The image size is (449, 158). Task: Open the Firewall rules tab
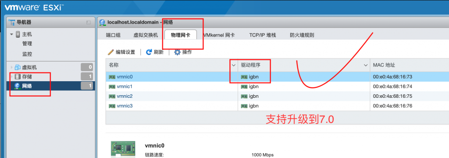[302, 35]
